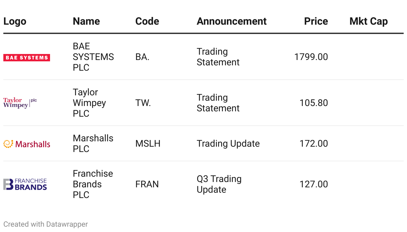Click the 105.80 price value
The image size is (407, 232).
pyautogui.click(x=314, y=103)
